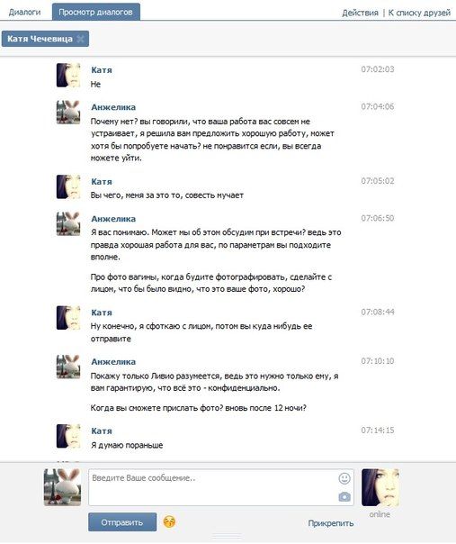Screen dimensions: 456x544
Task: Click the Катя name at 07:02:03
Action: tap(102, 70)
